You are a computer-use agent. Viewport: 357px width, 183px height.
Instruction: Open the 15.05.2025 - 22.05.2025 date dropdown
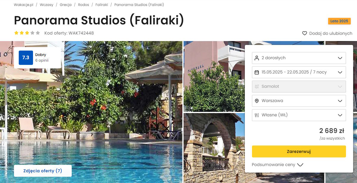coord(299,72)
